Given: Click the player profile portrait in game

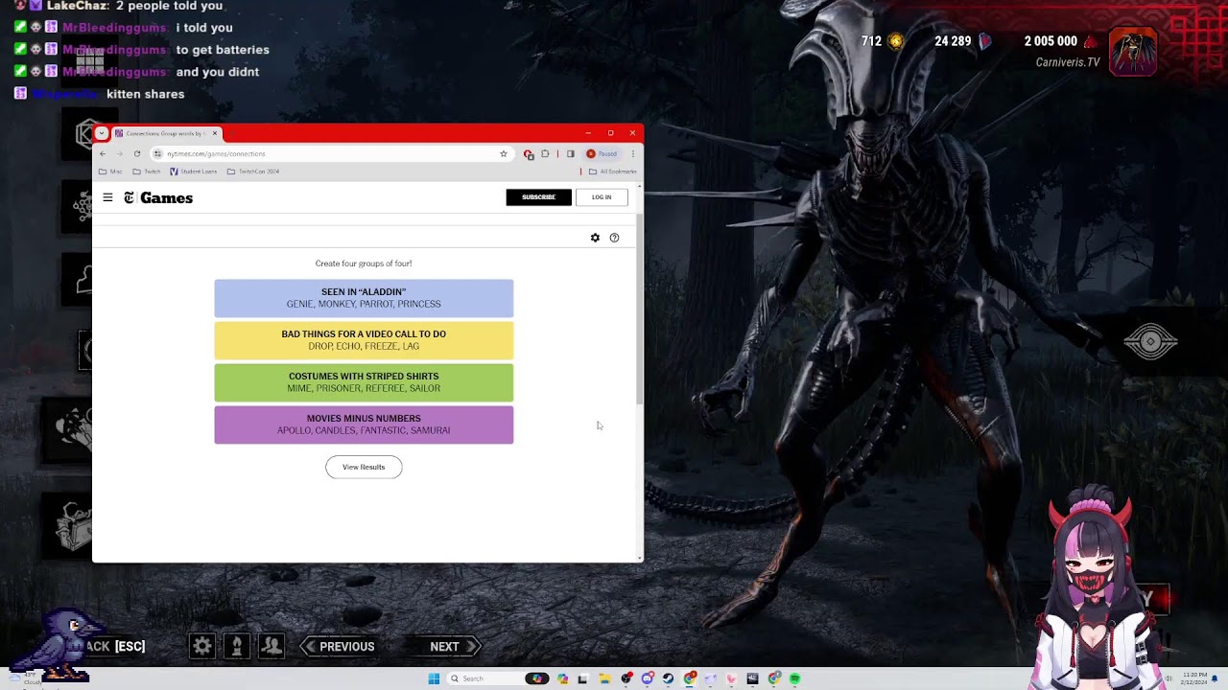Looking at the screenshot, I should pos(1133,51).
